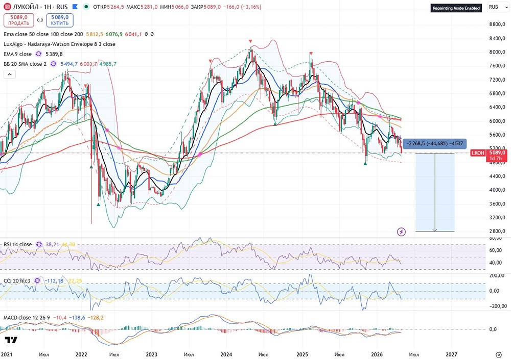Click the 6076,9 EMA 100 value
This screenshot has width=511, height=360.
[114, 34]
